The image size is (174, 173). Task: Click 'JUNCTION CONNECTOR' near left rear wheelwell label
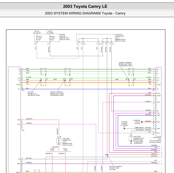[139, 140]
